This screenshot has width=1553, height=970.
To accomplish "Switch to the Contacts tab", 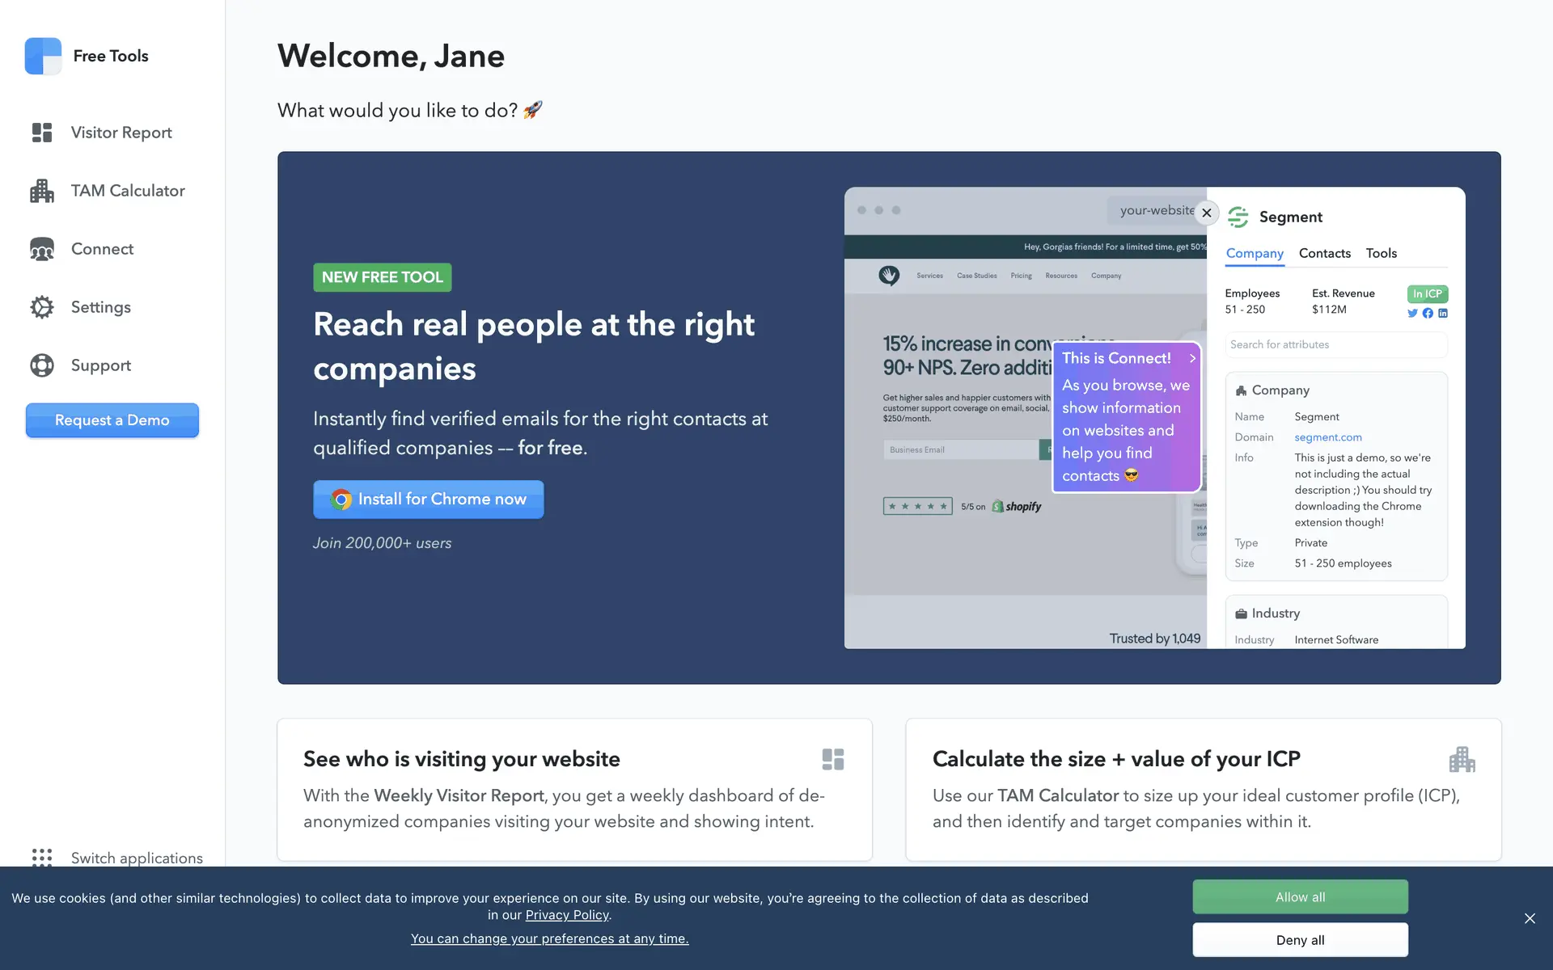I will click(1324, 253).
